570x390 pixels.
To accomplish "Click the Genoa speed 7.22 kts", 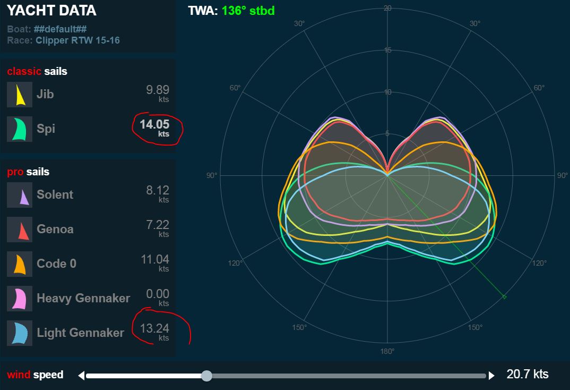I will (158, 228).
